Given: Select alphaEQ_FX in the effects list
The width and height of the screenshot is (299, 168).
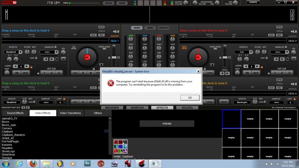Looking at the screenshot, I should 10,118.
